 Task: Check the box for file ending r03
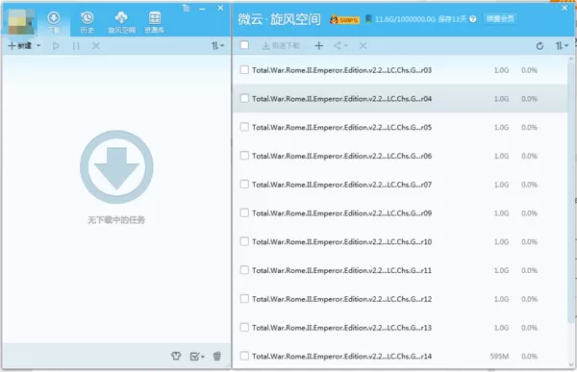click(x=244, y=69)
